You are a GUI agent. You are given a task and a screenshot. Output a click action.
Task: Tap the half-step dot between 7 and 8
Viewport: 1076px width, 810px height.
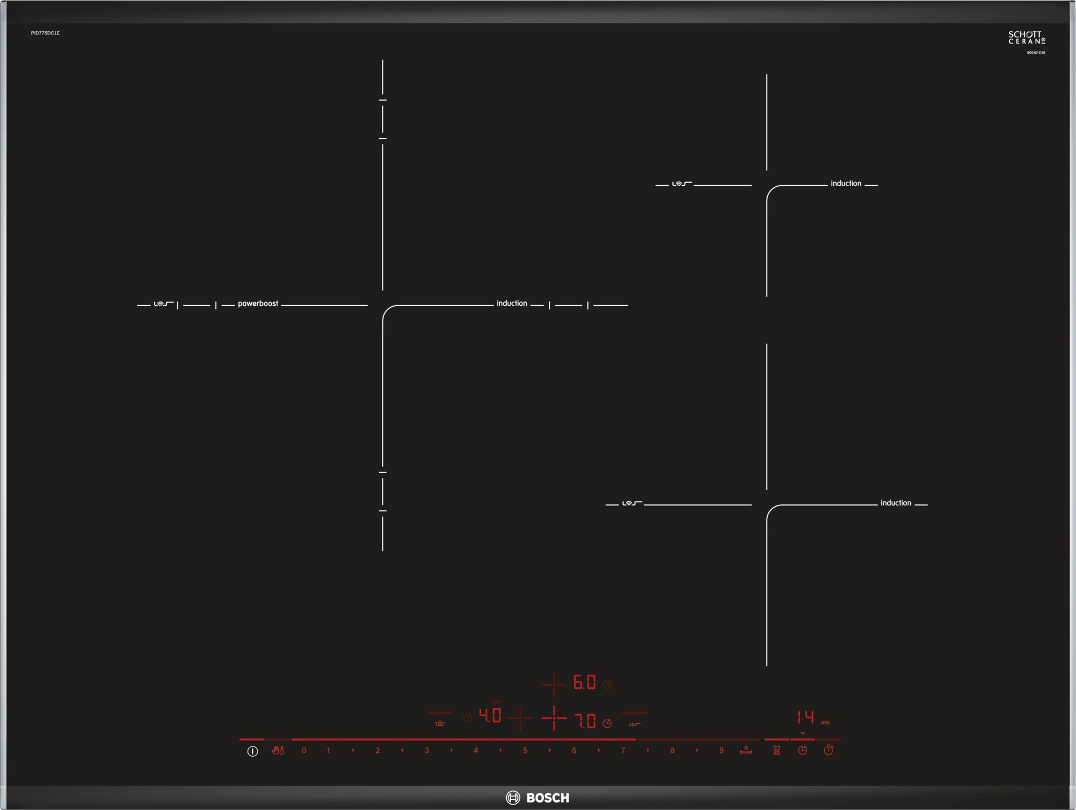point(648,750)
